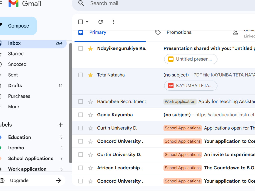Check the Gania Kayumba email
Screen dimensions: 255x191
point(81,115)
